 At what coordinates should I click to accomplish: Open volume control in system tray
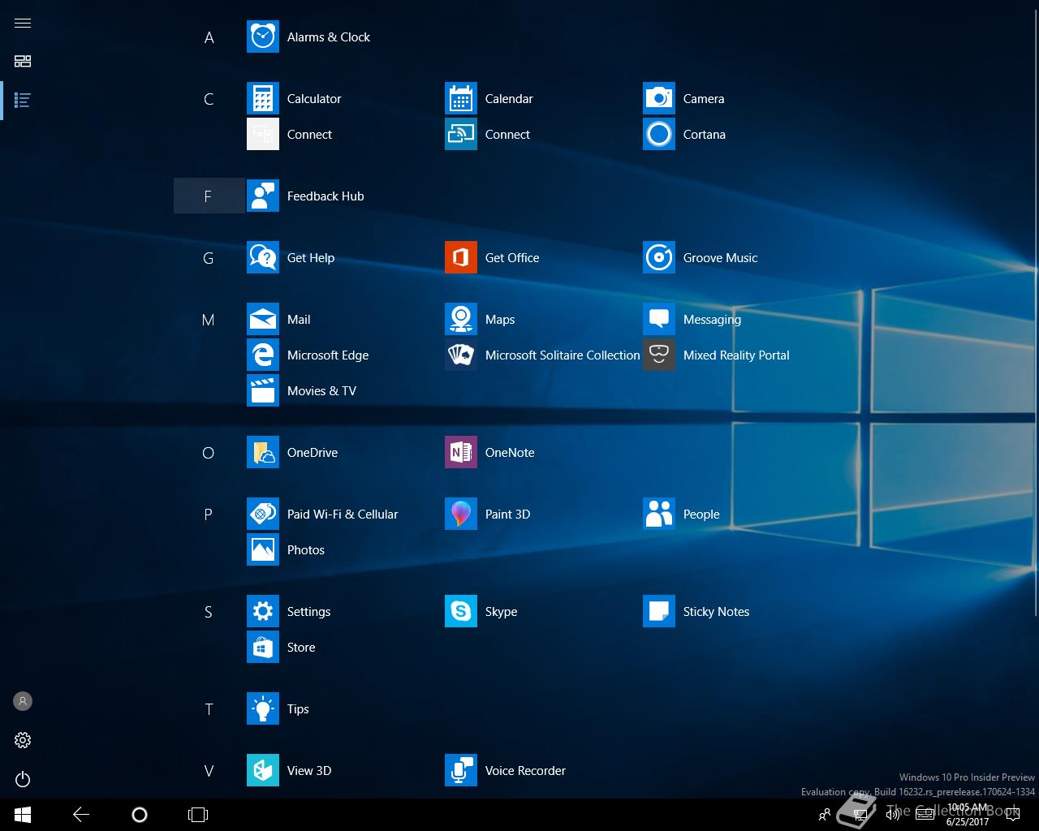coord(893,815)
